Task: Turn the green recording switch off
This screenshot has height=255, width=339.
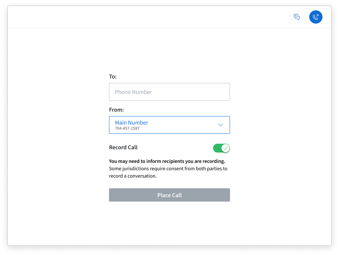Action: [222, 148]
